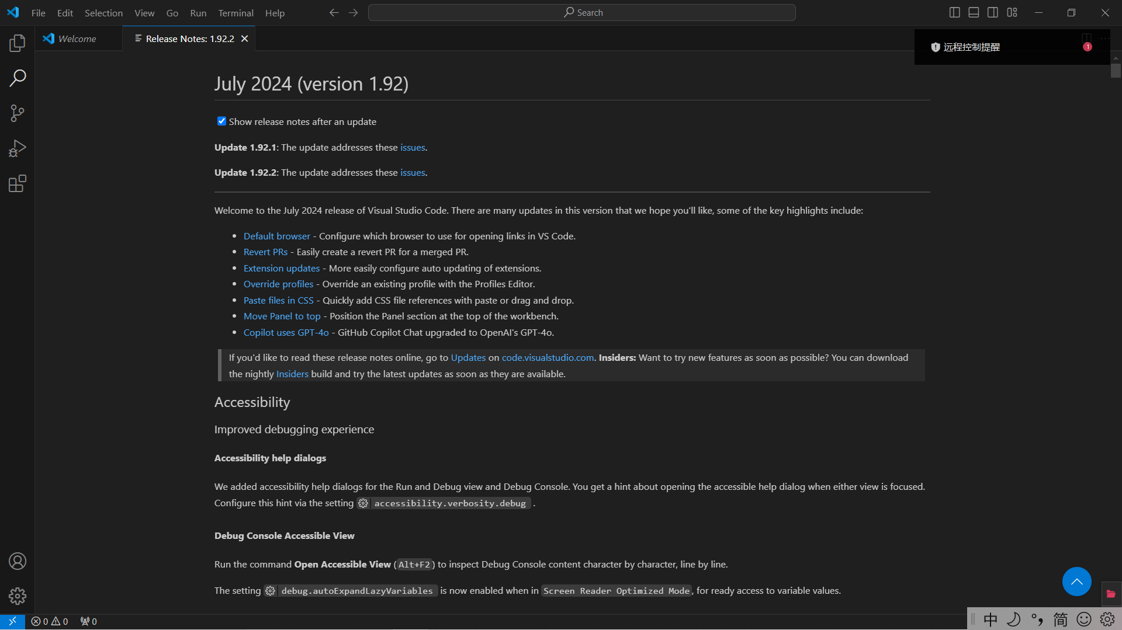1122x630 pixels.
Task: Click the July 2024 (version 1.92) heading
Action: pyautogui.click(x=311, y=83)
